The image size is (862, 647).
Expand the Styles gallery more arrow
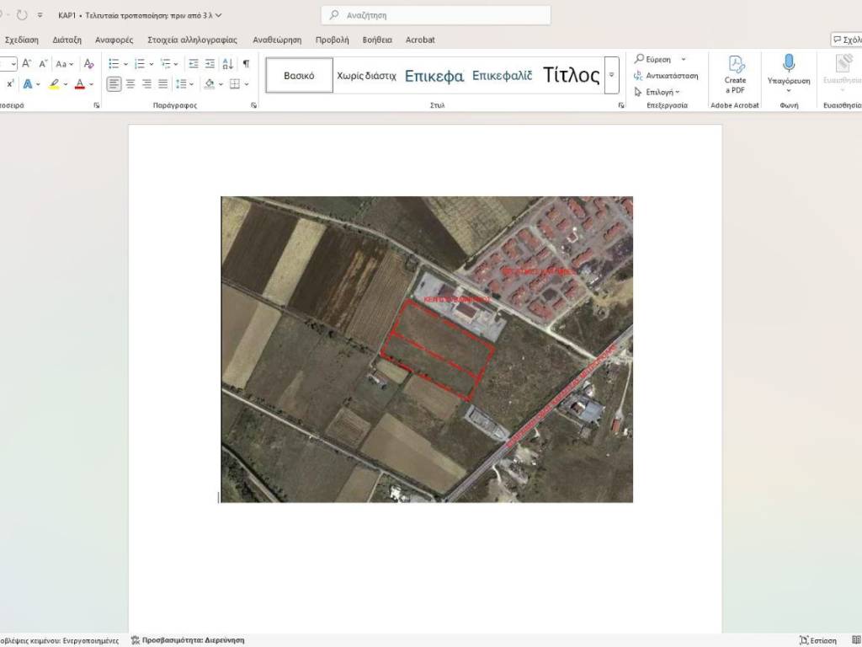pos(612,75)
